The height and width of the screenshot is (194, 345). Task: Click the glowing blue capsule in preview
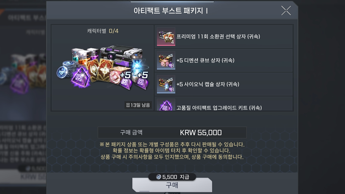[x=136, y=64]
